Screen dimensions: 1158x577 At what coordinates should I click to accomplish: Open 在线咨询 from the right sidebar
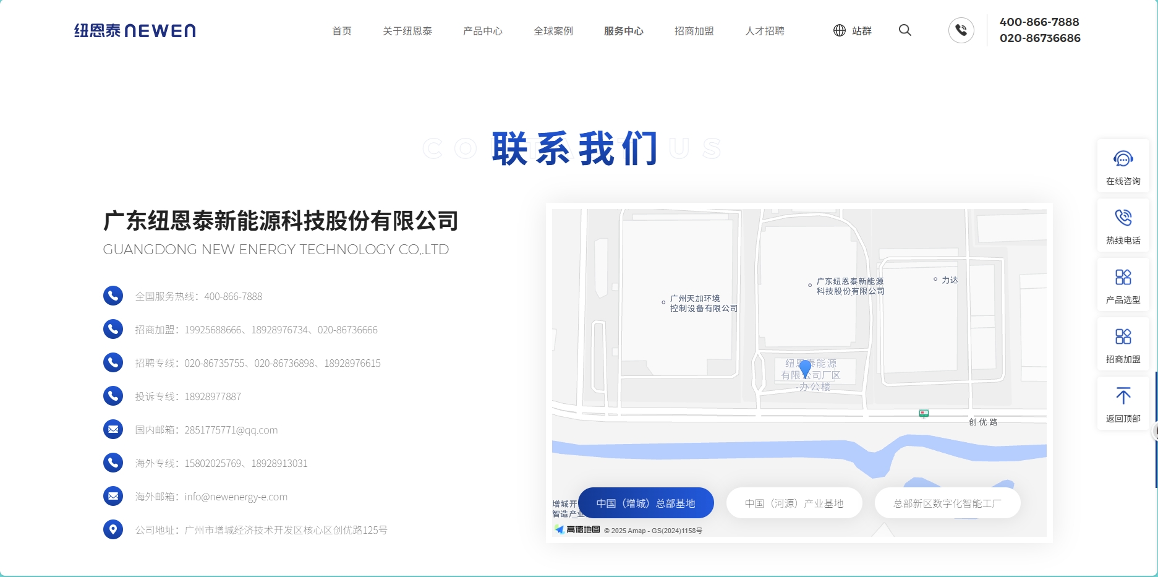[1123, 165]
